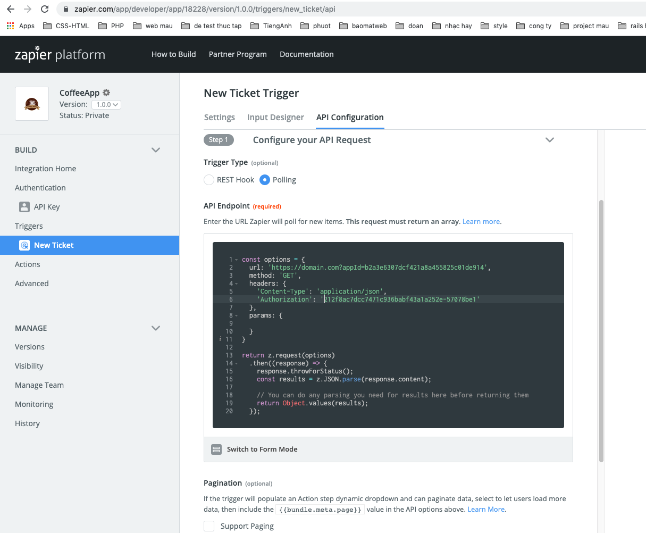Screen dimensions: 646x533
Task: Select the Polling radio button
Action: point(265,180)
